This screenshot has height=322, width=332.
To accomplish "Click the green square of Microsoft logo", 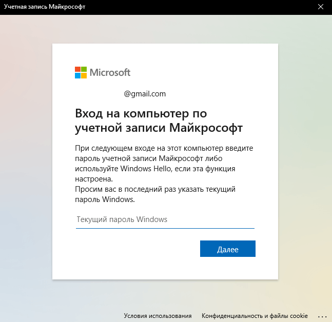I will [84, 69].
